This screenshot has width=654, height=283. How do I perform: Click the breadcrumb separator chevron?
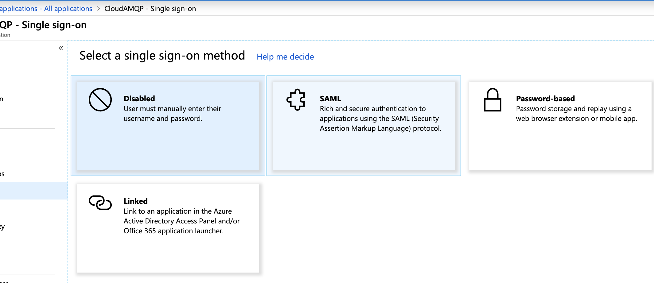pyautogui.click(x=99, y=9)
